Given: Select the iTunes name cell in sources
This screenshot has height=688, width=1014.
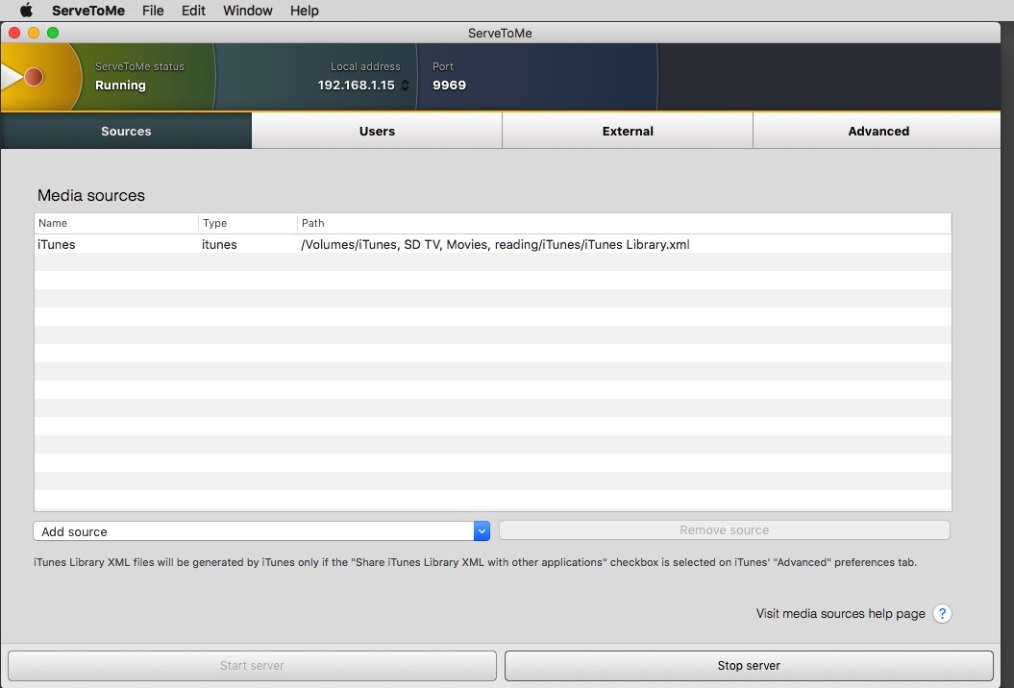Looking at the screenshot, I should click(57, 244).
